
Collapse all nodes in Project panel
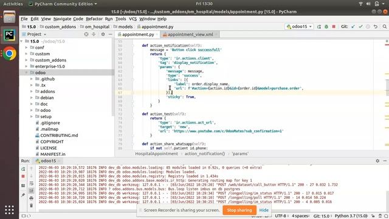[x=94, y=34]
